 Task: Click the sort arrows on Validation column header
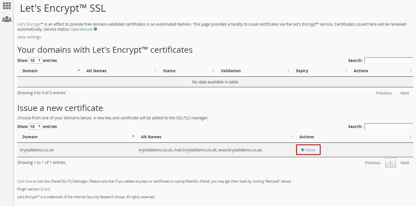tap(289, 71)
